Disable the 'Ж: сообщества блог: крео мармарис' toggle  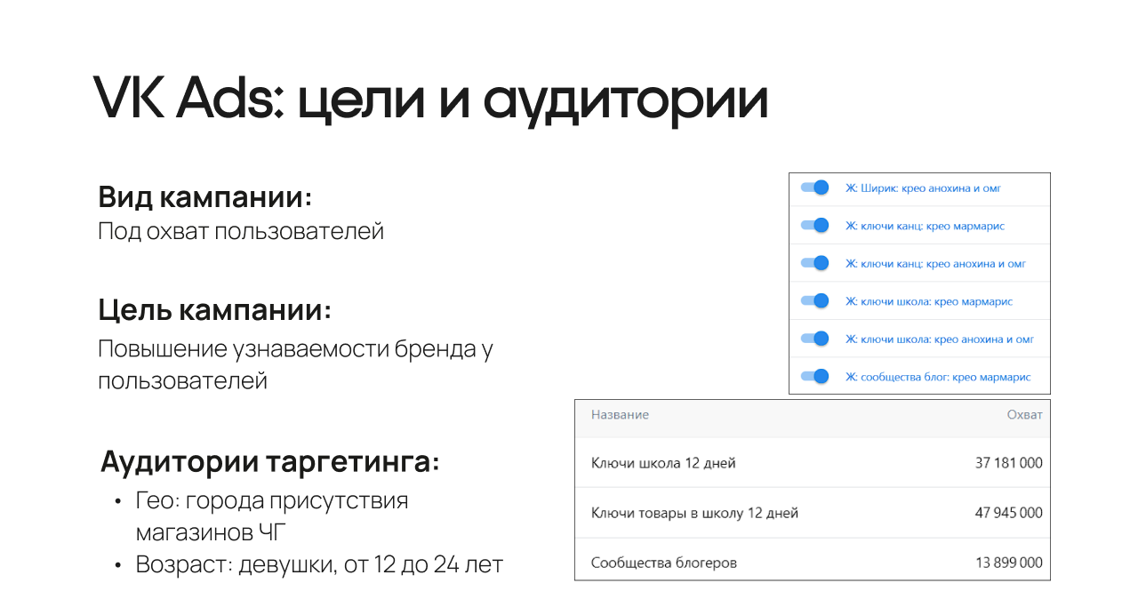point(814,377)
